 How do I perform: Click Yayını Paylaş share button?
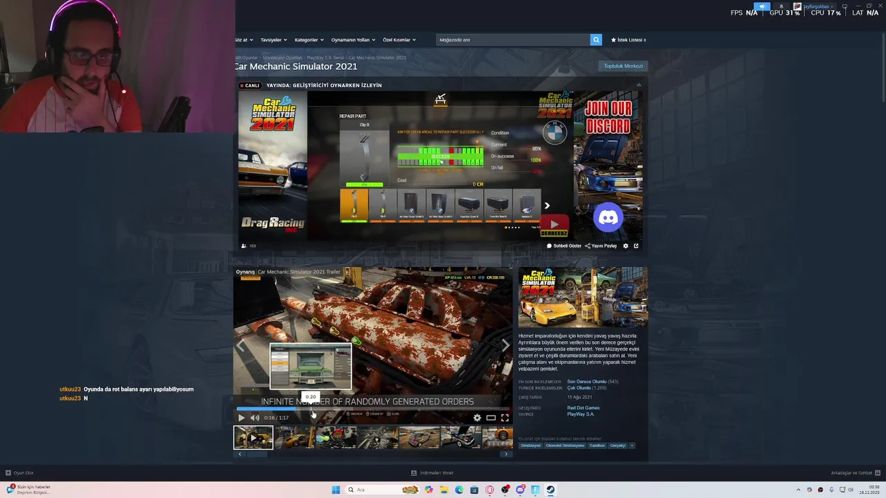[601, 246]
